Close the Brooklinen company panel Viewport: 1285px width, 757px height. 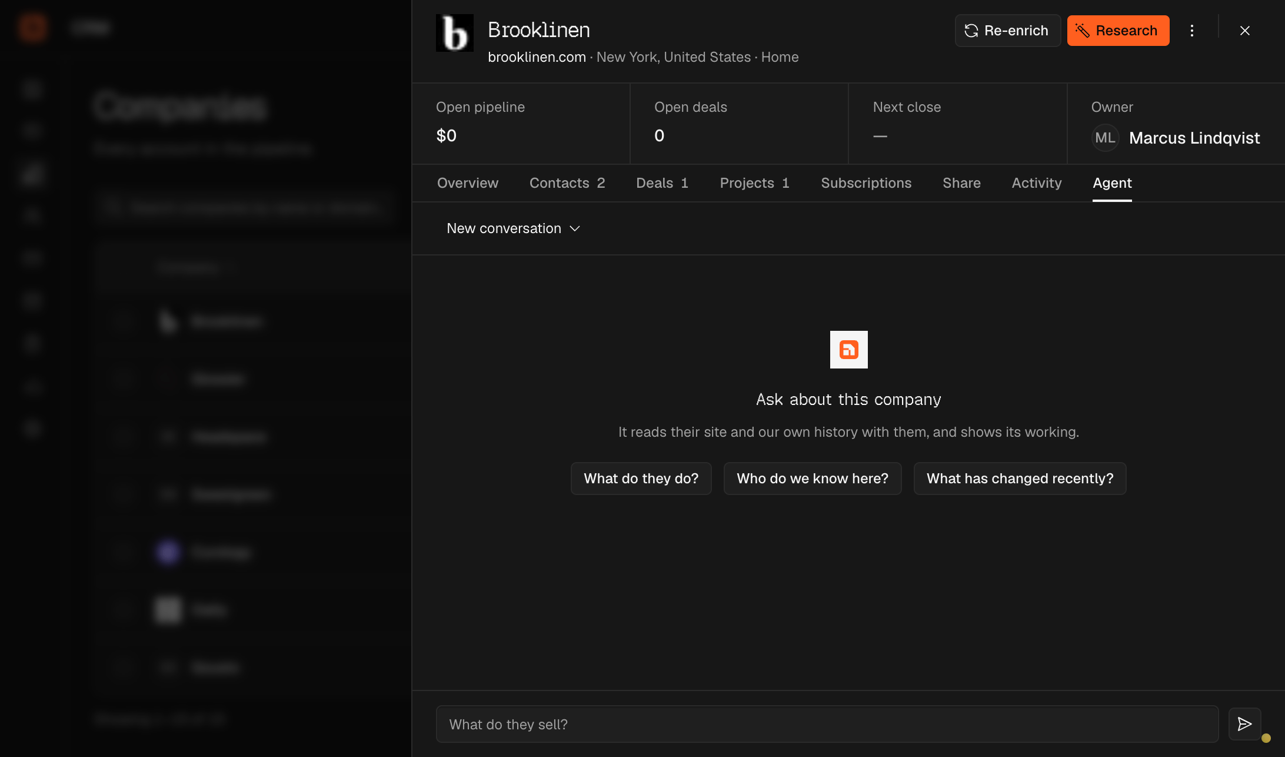pyautogui.click(x=1245, y=31)
